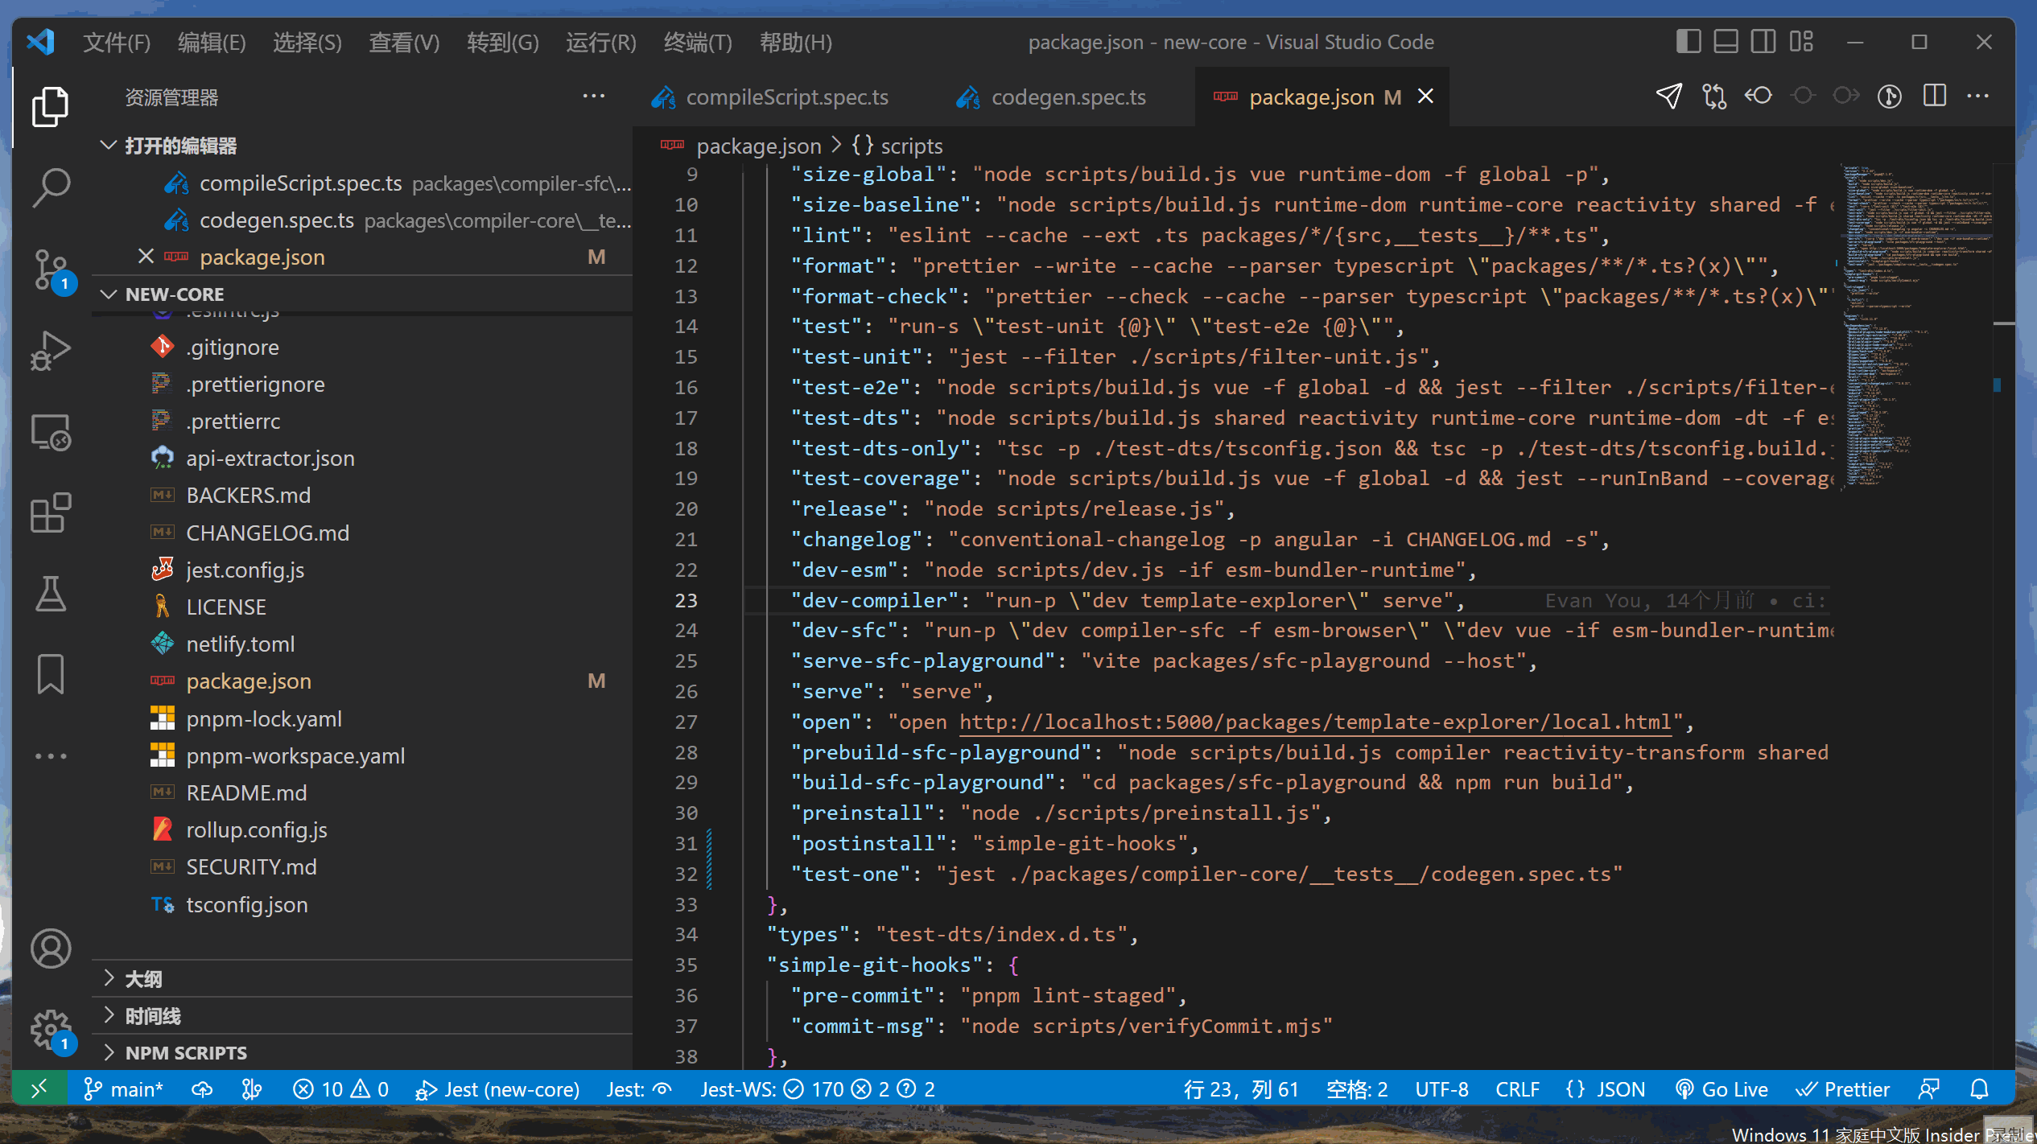Open notifications bell in status bar
Screen dimensions: 2037x1144
click(x=1979, y=1089)
